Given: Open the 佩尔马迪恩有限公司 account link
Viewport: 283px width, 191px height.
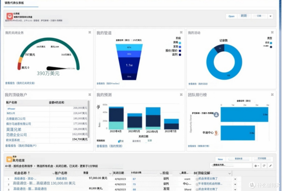Looking at the screenshot, I should 18,124.
